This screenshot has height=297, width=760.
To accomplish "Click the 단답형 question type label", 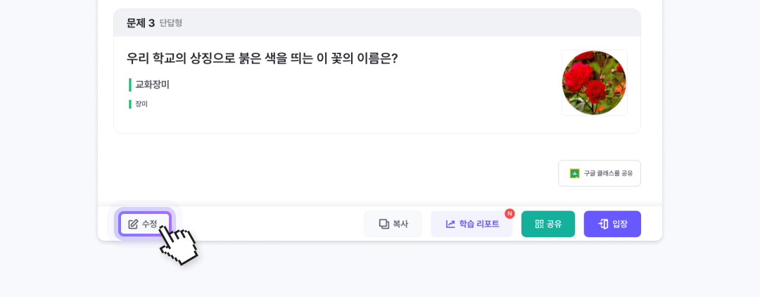I will pyautogui.click(x=171, y=23).
